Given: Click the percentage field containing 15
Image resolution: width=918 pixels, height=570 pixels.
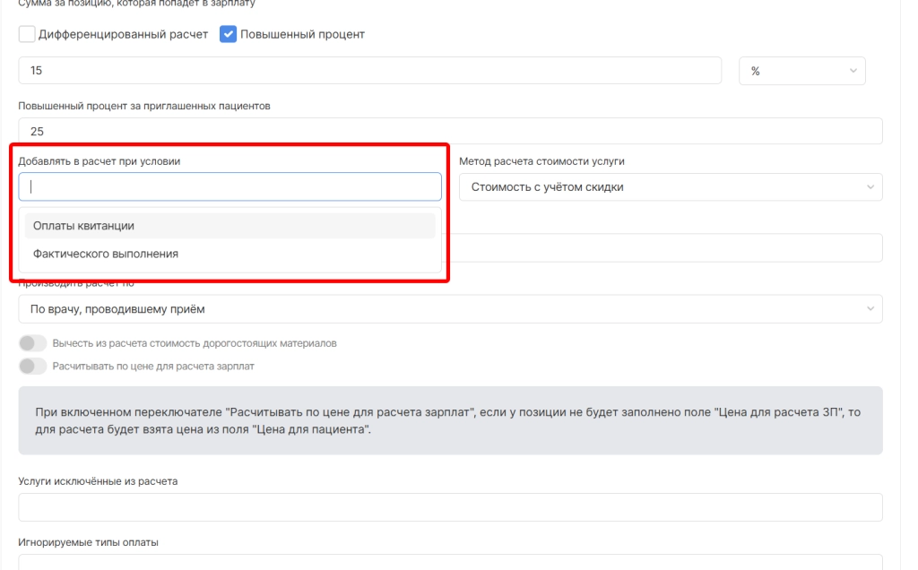Looking at the screenshot, I should click(x=369, y=71).
